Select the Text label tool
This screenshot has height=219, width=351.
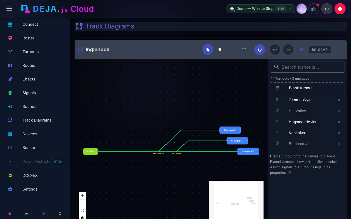tap(244, 50)
